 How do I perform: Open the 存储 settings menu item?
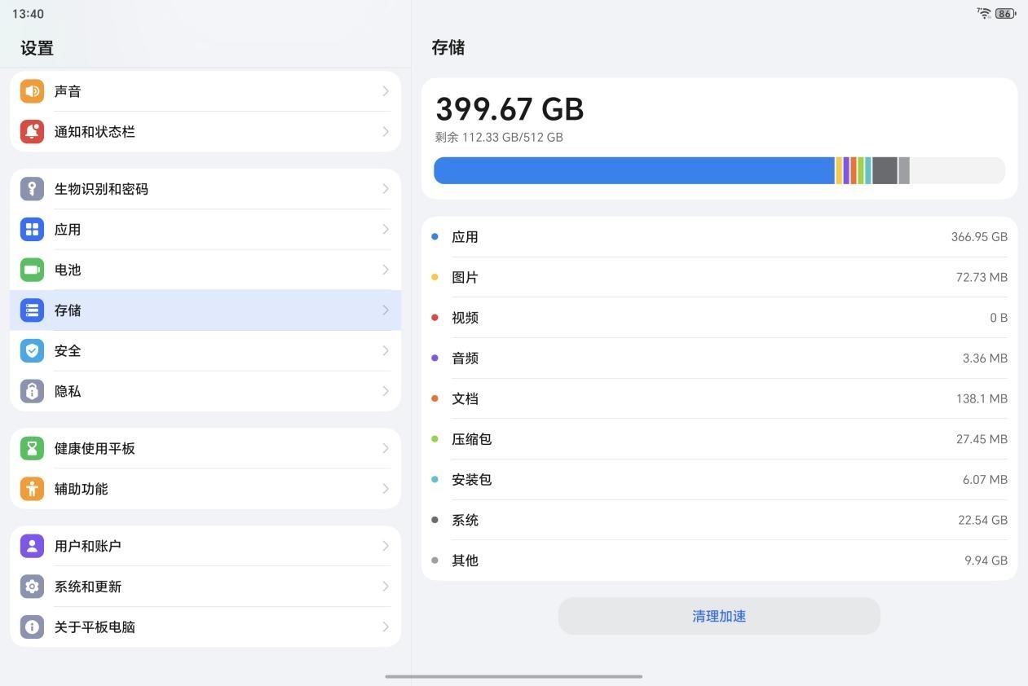pyautogui.click(x=204, y=310)
